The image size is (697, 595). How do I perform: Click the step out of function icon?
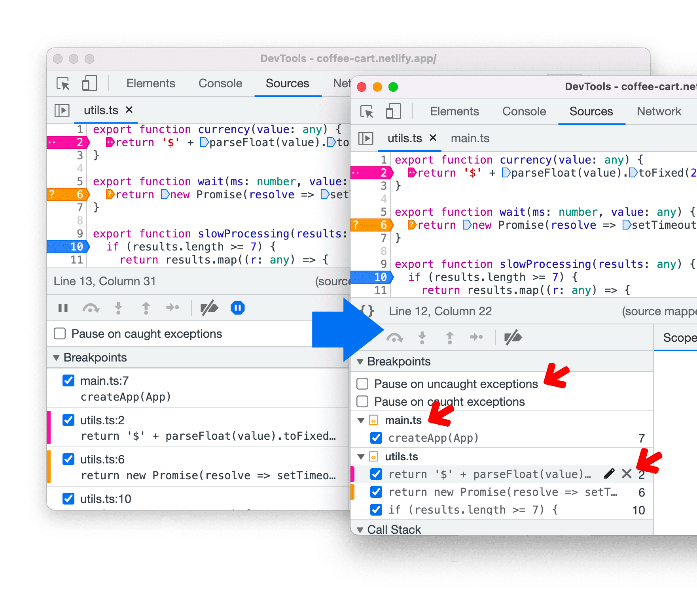(x=449, y=338)
